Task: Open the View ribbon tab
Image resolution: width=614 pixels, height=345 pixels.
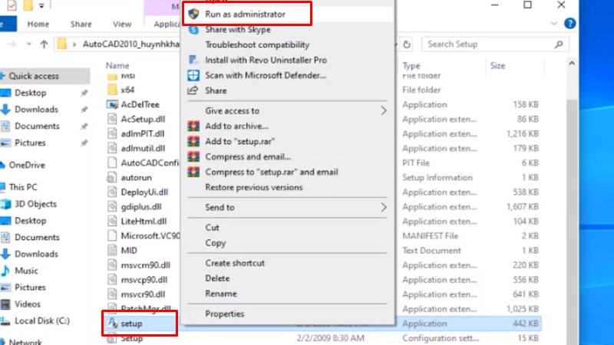Action: (122, 24)
